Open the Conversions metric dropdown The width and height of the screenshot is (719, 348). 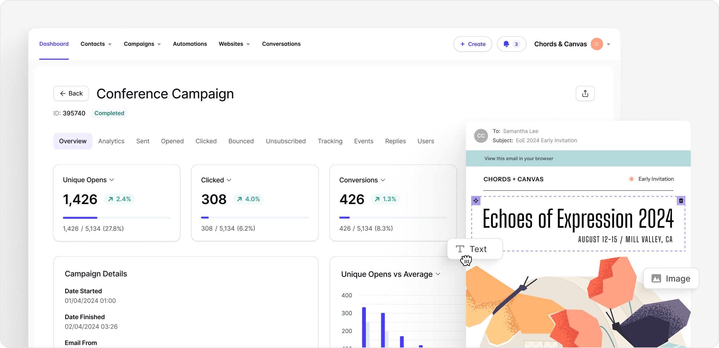click(383, 180)
